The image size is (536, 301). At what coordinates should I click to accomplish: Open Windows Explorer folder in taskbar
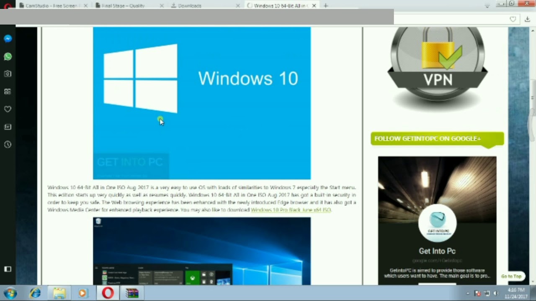coord(59,293)
